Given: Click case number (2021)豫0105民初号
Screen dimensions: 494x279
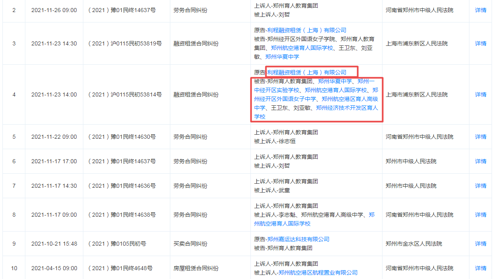Looking at the screenshot, I should (117, 244).
